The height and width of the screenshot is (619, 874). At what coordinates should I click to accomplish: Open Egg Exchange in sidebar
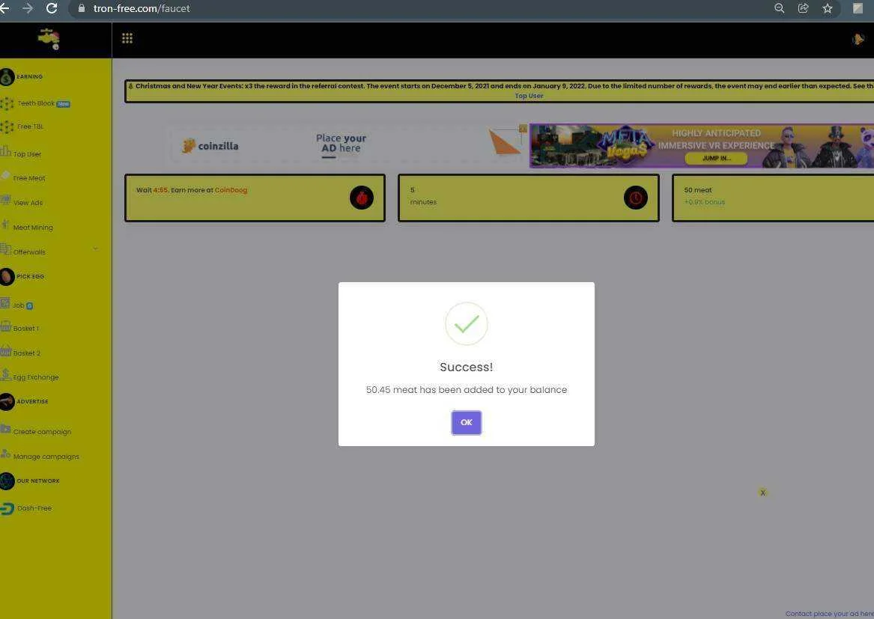pos(36,377)
